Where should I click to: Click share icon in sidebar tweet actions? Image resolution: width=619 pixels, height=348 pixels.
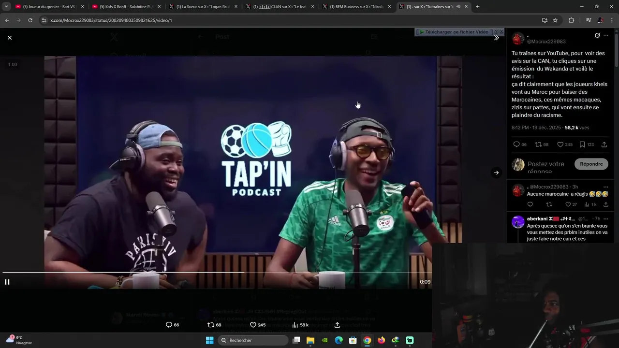[x=604, y=145]
